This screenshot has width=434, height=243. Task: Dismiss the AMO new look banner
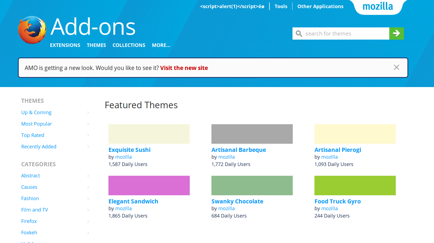tap(396, 67)
